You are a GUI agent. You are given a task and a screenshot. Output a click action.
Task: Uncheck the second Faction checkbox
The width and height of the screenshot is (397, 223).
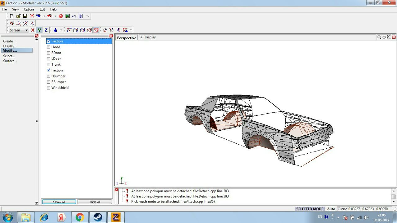pyautogui.click(x=48, y=70)
